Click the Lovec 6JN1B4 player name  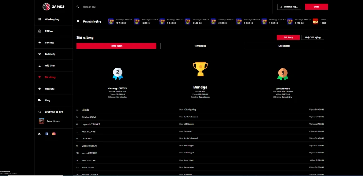click(x=283, y=88)
